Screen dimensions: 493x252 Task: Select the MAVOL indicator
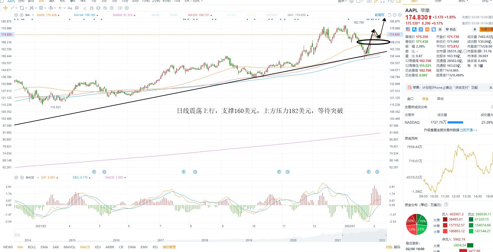(x=70, y=247)
